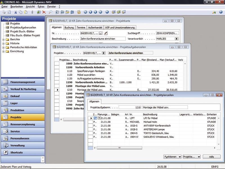Select row 1120 Möbel auswählen
The height and width of the screenshot is (169, 225).
(x=118, y=75)
